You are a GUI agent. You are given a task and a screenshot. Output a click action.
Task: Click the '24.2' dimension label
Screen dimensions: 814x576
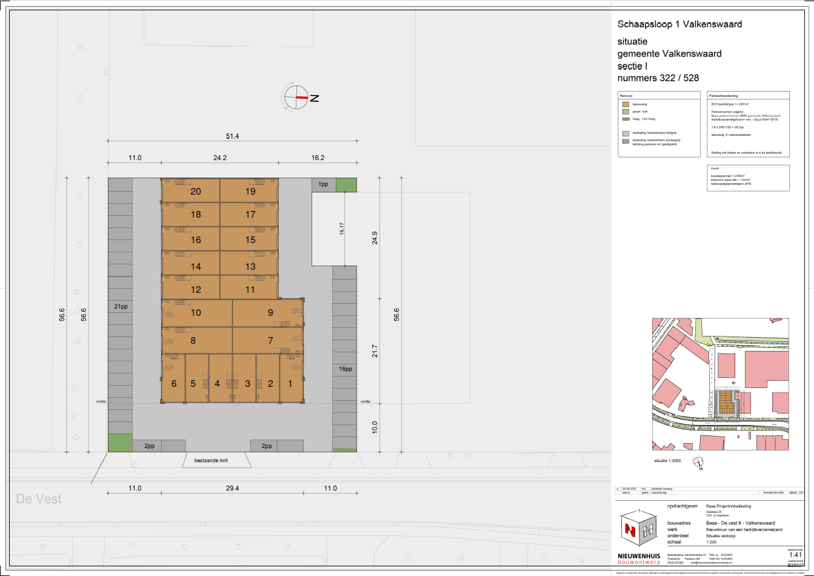(220, 157)
